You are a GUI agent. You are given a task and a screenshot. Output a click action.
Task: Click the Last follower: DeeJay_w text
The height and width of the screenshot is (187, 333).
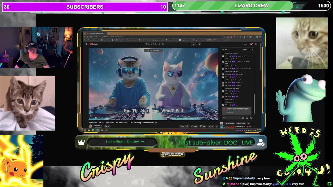pyautogui.click(x=125, y=142)
